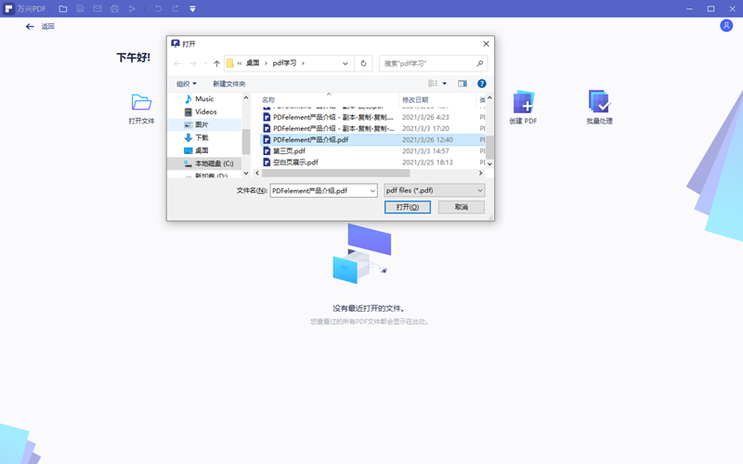This screenshot has width=743, height=464.
Task: Click the print icon in title bar
Action: 114,8
